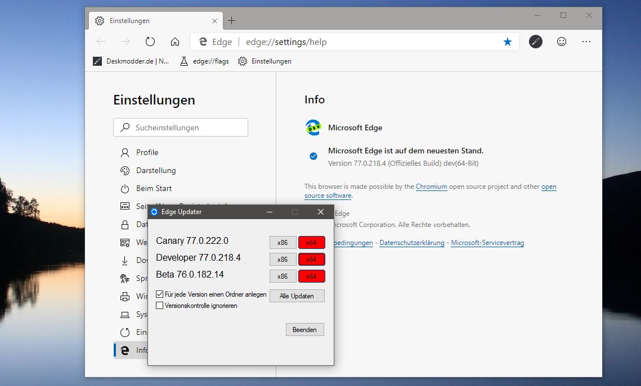Click the languages sidebar icon
This screenshot has height=386, width=641.
125,278
